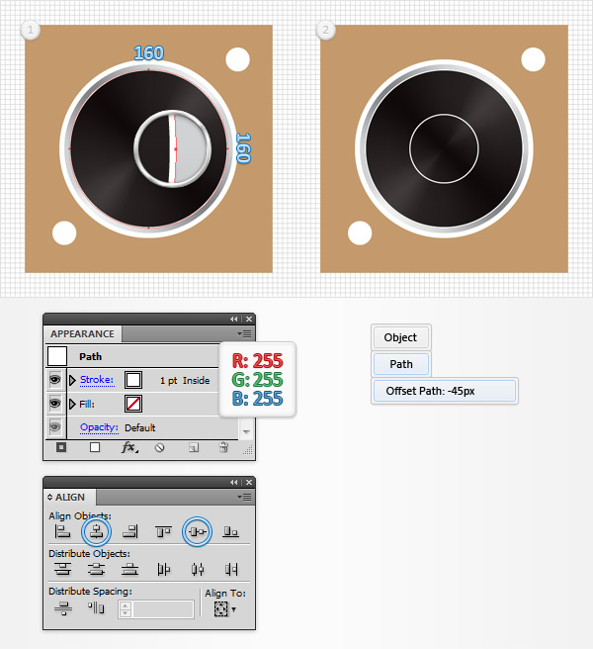The image size is (593, 649).
Task: Select the ALIGN tab
Action: point(70,497)
